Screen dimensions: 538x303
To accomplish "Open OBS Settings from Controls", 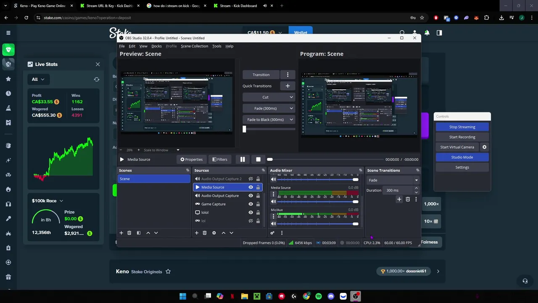I will coord(462,167).
